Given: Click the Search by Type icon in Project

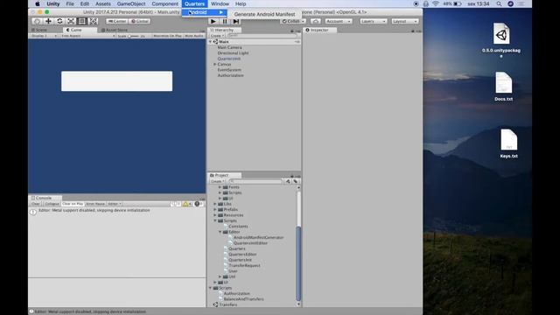Looking at the screenshot, I should tap(288, 181).
